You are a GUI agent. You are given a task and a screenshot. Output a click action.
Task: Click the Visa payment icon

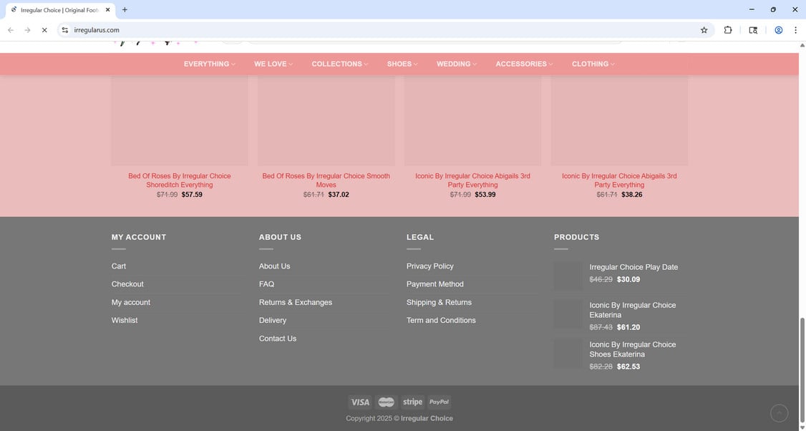tap(360, 402)
